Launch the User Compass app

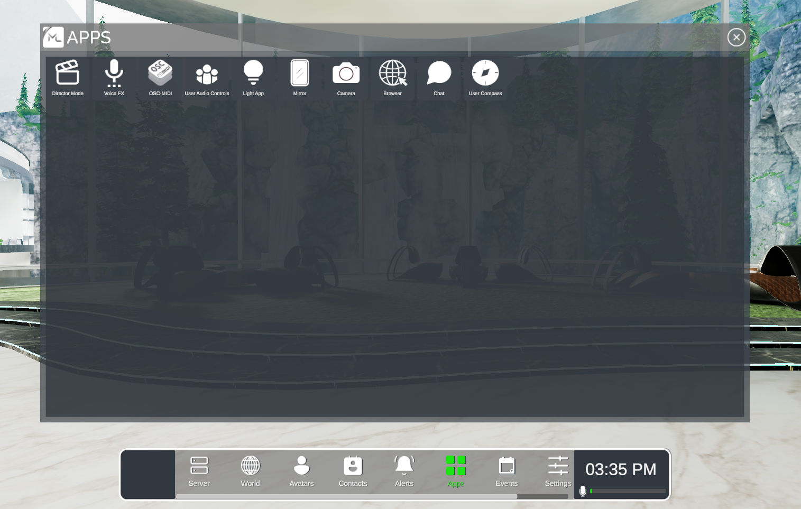click(x=485, y=78)
